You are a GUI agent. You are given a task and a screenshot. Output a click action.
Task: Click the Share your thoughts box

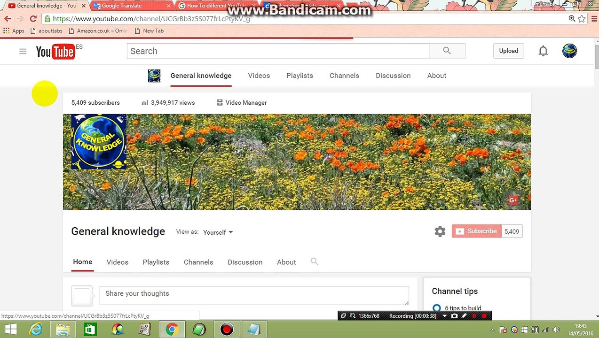point(254,295)
